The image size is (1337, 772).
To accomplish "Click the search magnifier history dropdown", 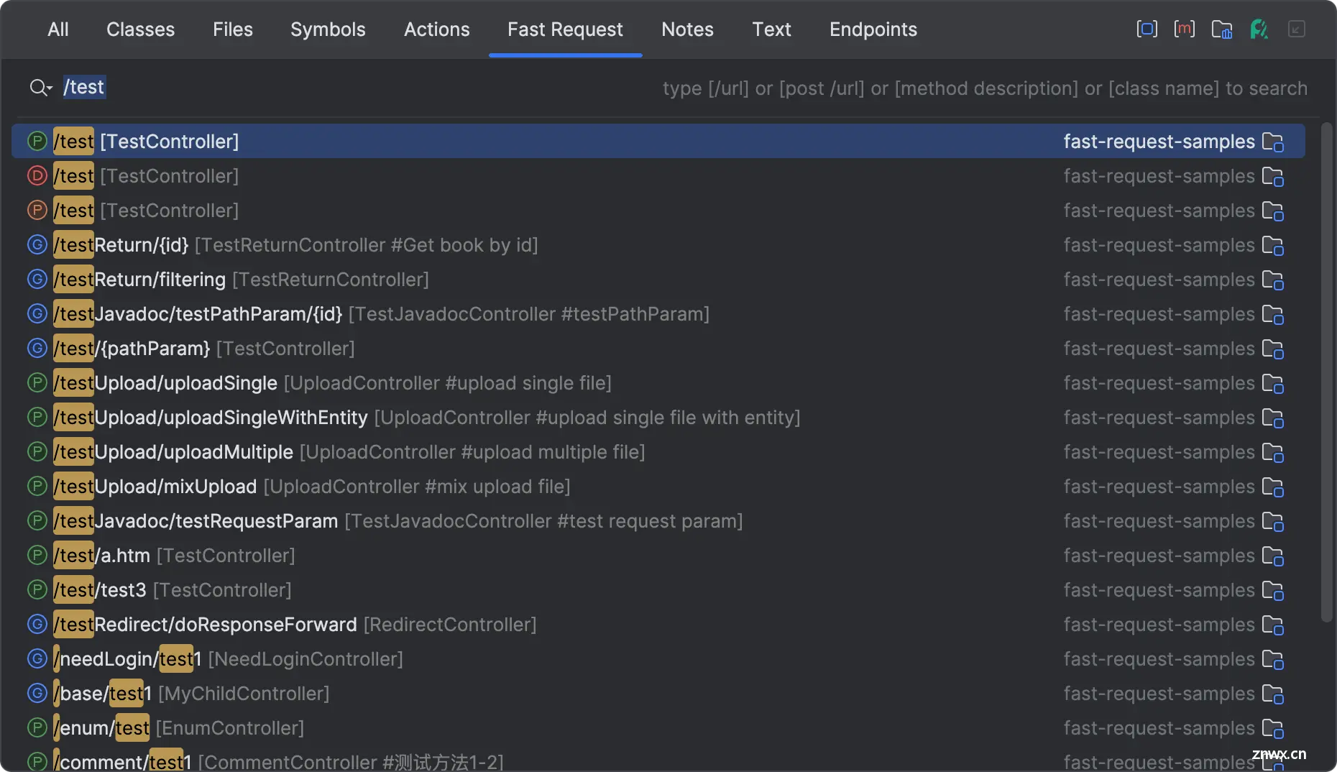I will tap(41, 88).
